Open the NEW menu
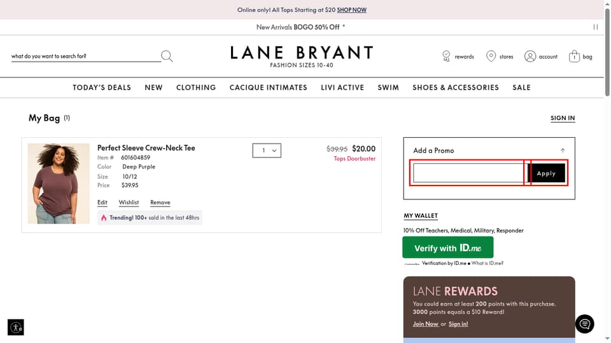Image resolution: width=611 pixels, height=343 pixels. (153, 88)
